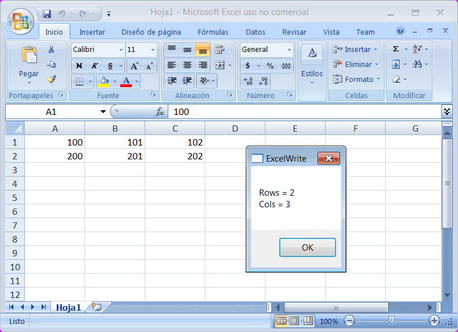The image size is (458, 332).
Task: Open Find and Select binoculars
Action: click(x=417, y=64)
